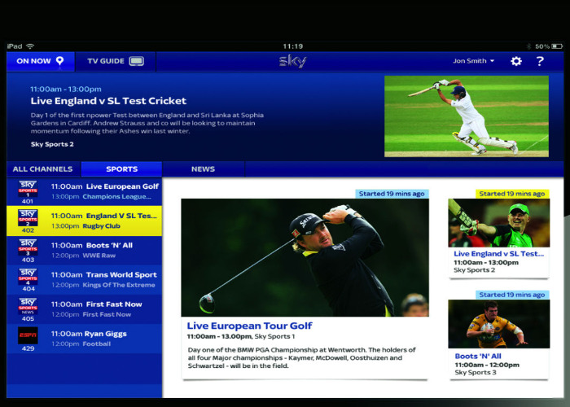Viewport: 570px width, 407px height.
Task: Open the highlighted England V SL Test row
Action: (85, 221)
